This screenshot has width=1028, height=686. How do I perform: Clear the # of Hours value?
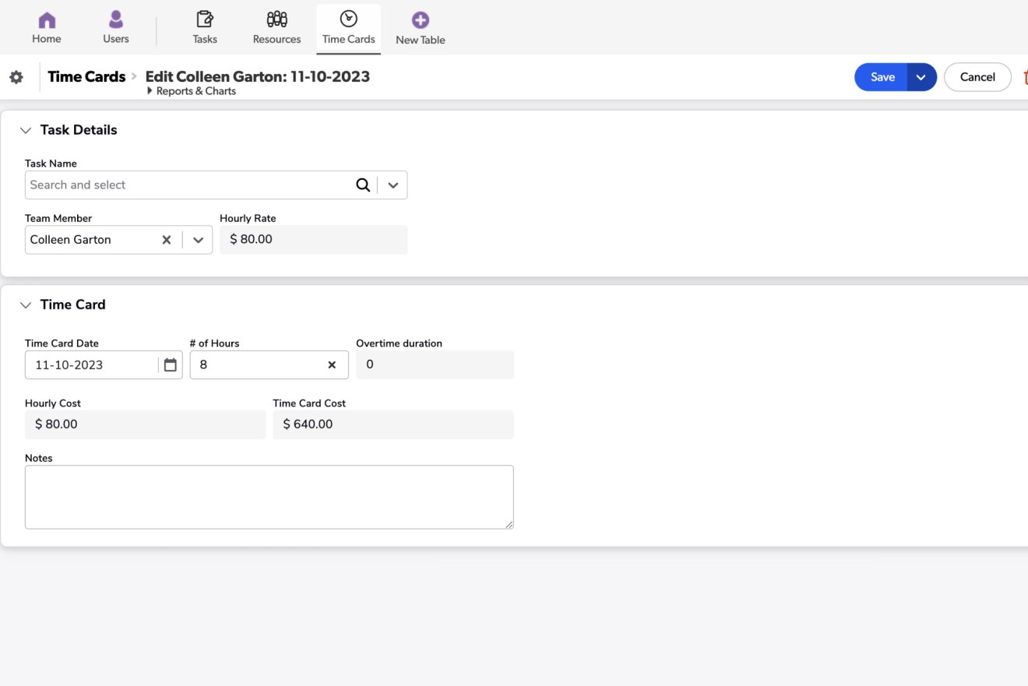(332, 365)
